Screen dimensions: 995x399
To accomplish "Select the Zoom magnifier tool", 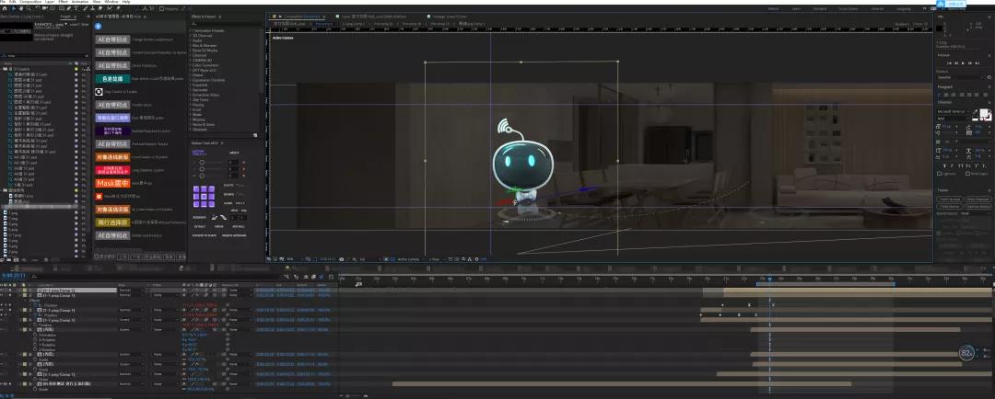I will (x=29, y=8).
